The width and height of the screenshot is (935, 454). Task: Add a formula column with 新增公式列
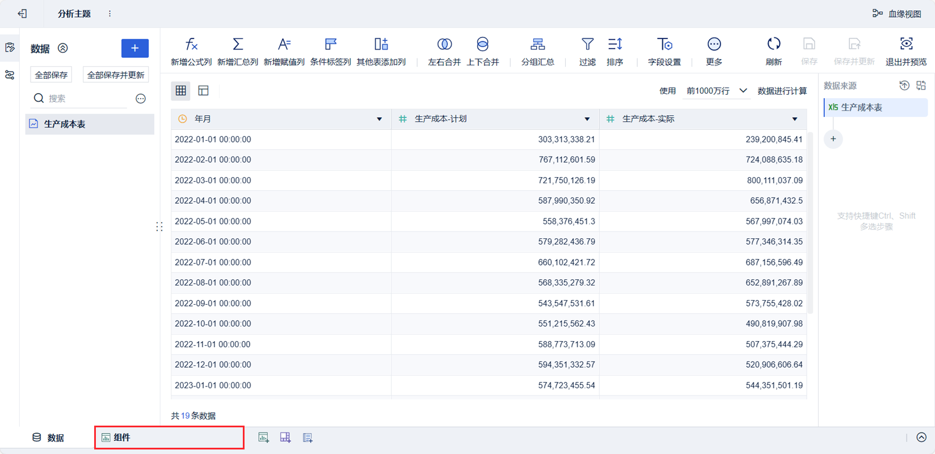coord(191,52)
